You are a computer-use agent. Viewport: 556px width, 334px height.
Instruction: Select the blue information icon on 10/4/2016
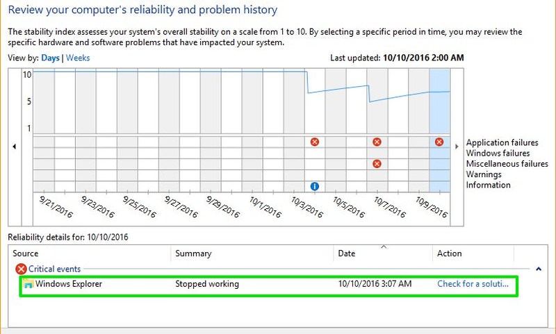click(315, 186)
